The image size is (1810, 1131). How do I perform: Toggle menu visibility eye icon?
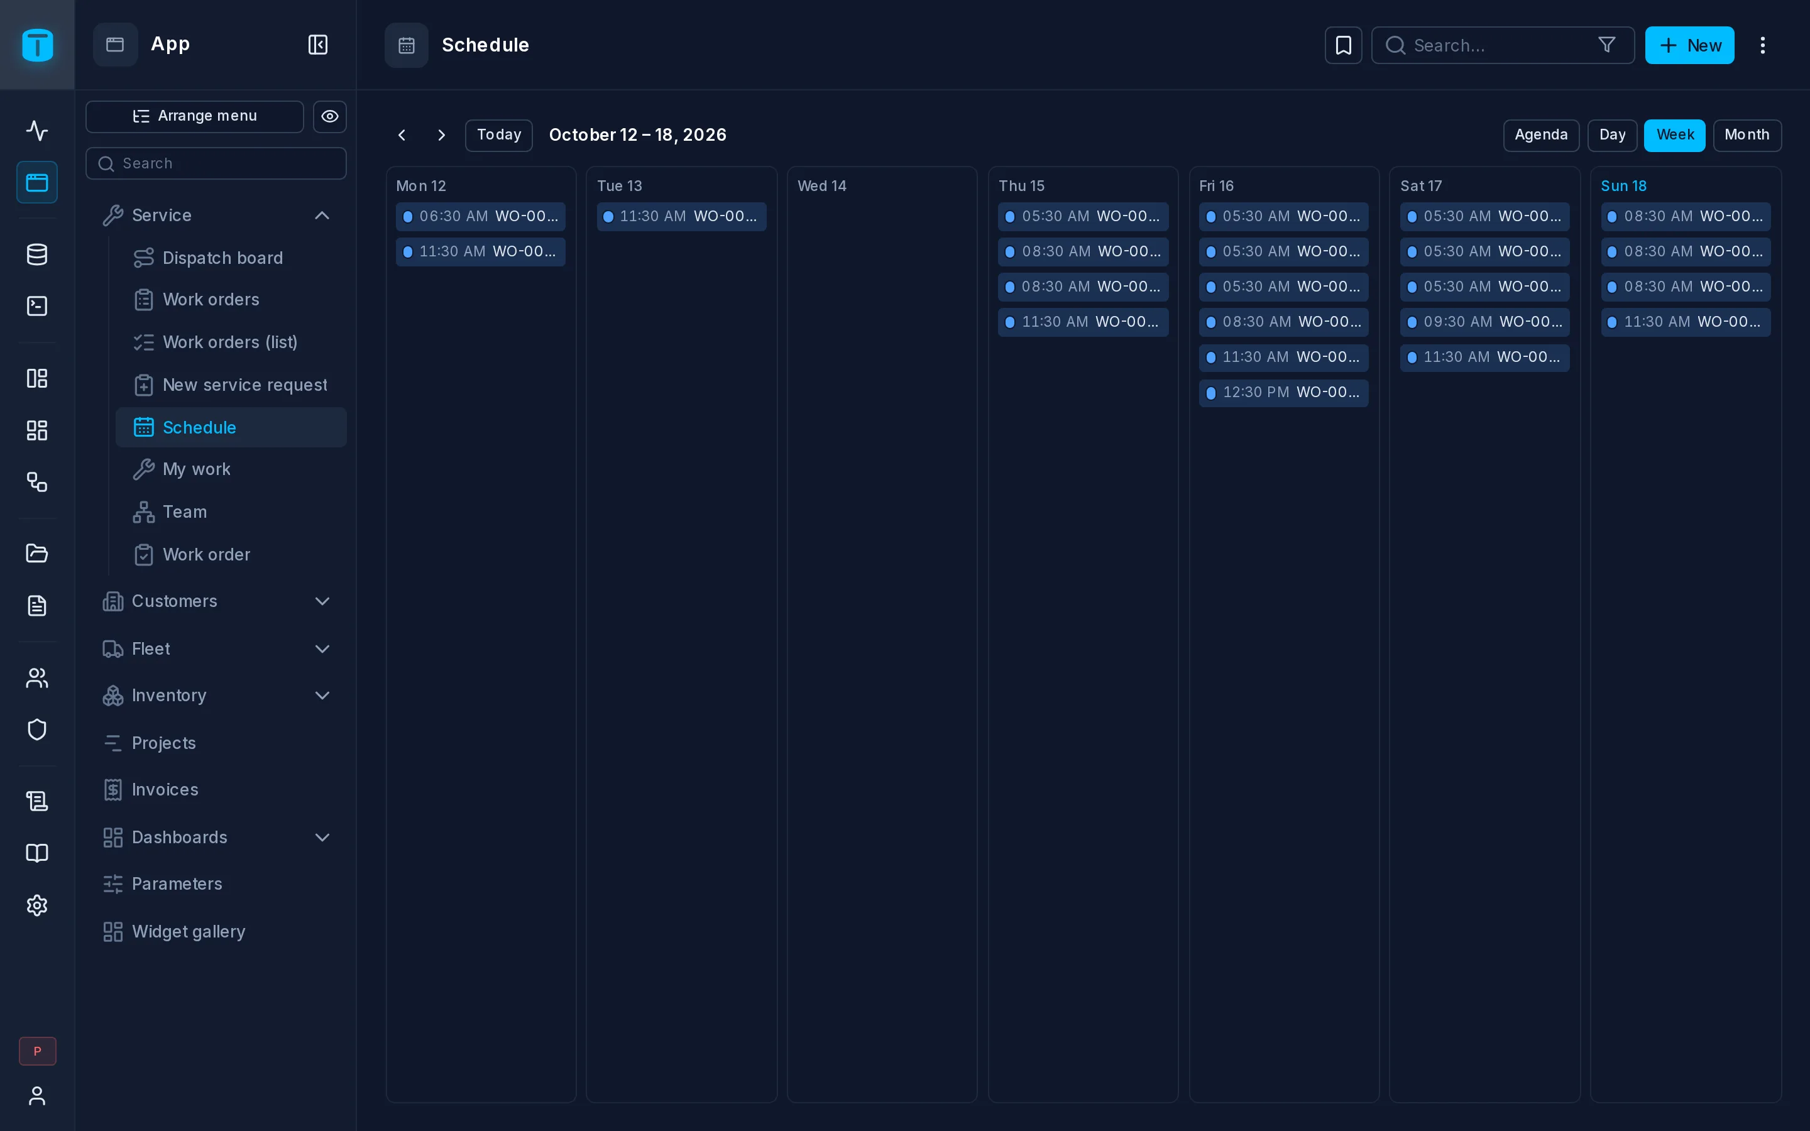click(330, 117)
